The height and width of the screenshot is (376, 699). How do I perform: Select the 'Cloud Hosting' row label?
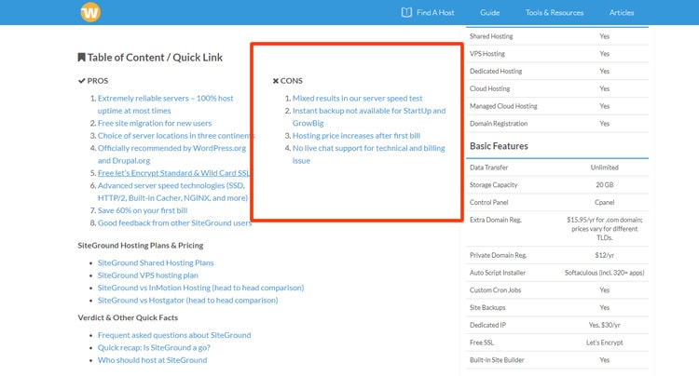pyautogui.click(x=489, y=88)
